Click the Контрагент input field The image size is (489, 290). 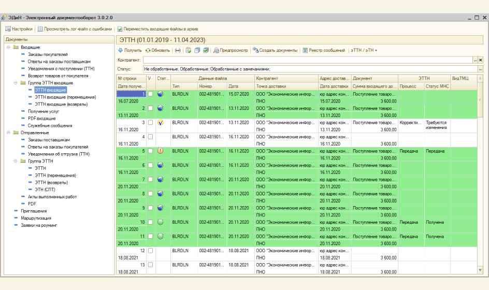[307, 60]
